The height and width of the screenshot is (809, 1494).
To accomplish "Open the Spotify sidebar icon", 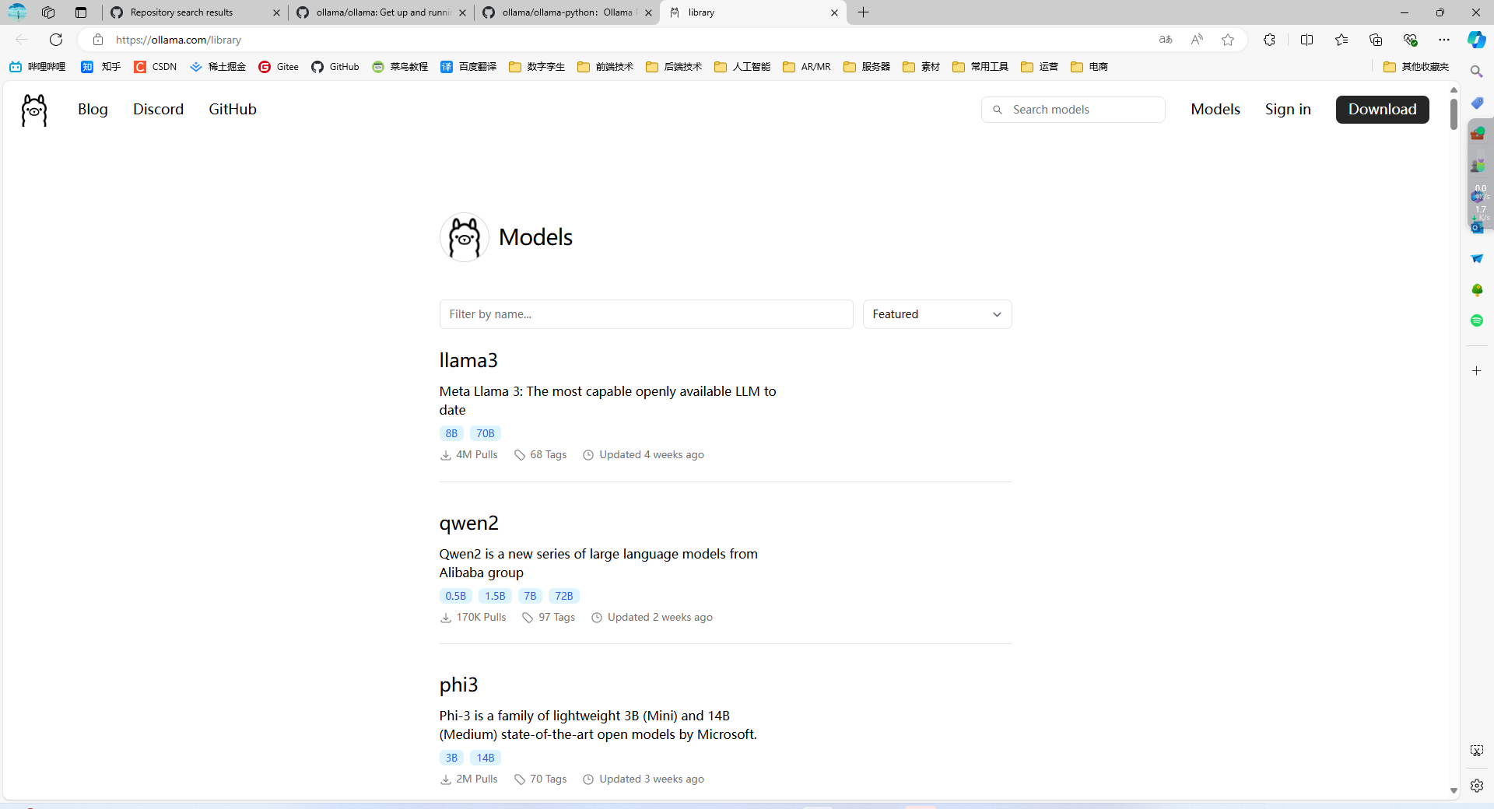I will (1477, 320).
